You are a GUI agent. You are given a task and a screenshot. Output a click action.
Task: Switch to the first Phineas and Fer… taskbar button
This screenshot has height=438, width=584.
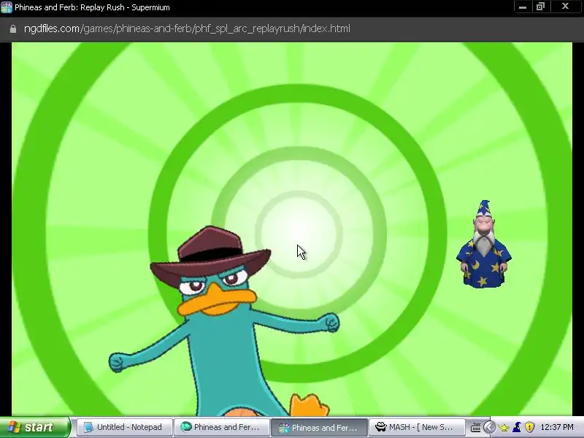pos(222,427)
